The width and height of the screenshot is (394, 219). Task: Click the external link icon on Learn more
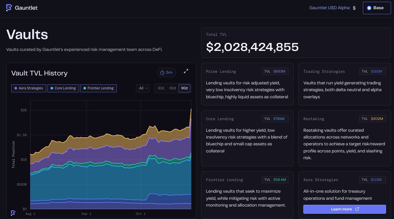[357, 209]
